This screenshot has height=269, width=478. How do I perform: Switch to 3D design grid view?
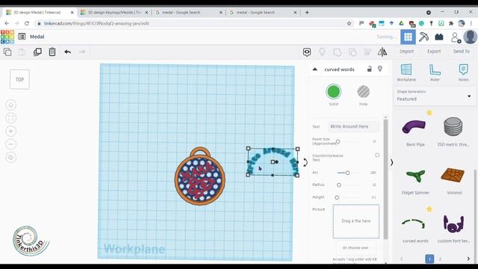(x=409, y=37)
